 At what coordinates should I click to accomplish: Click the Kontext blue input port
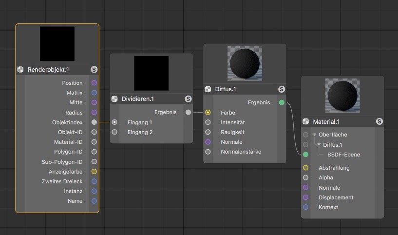click(x=305, y=207)
